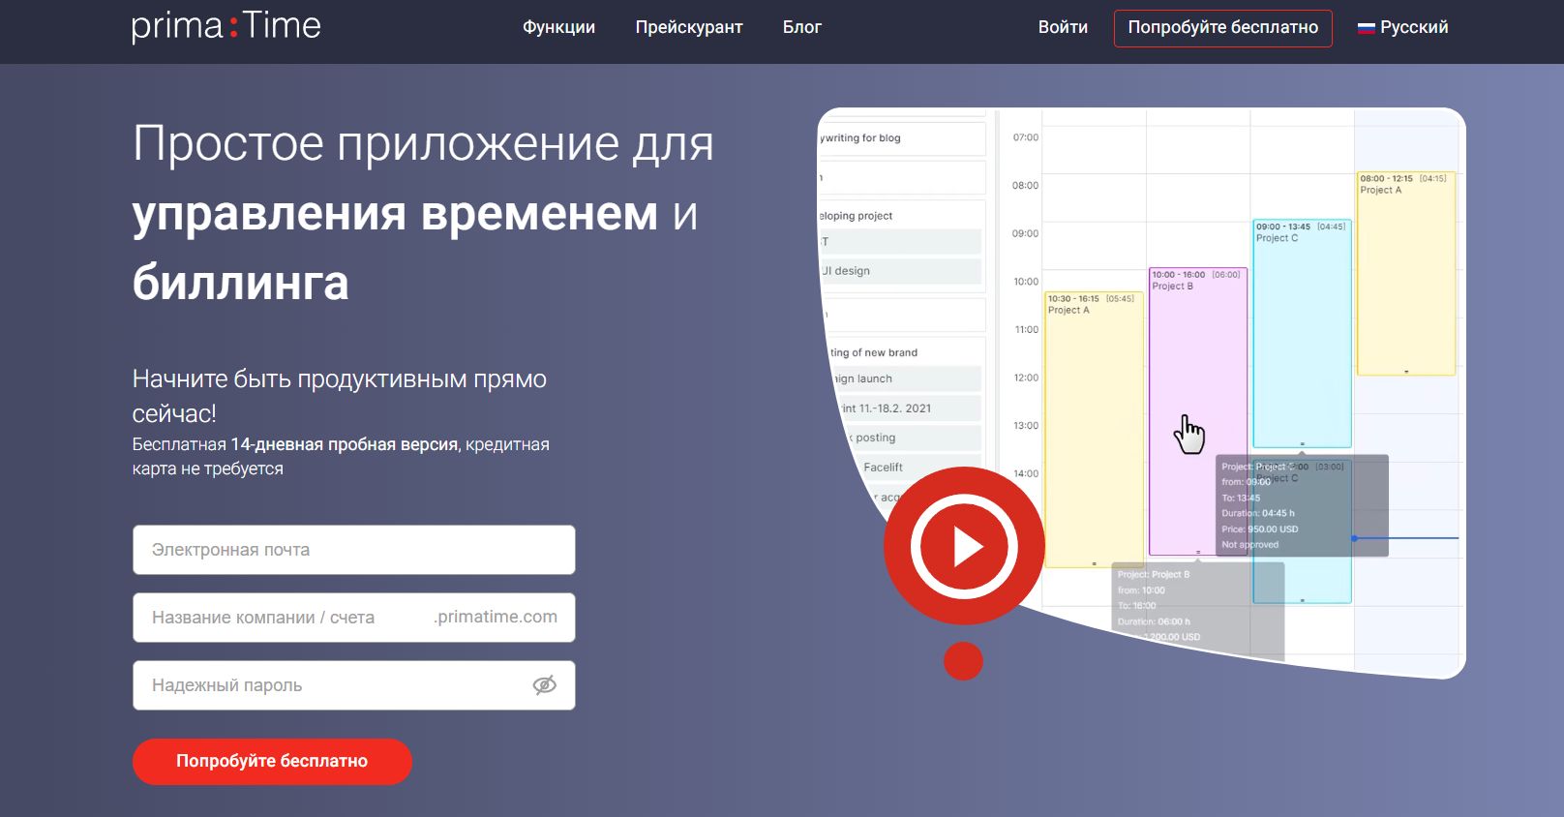Click the 'int 11.-18.2. 2021' row
1564x817 pixels.
908,408
